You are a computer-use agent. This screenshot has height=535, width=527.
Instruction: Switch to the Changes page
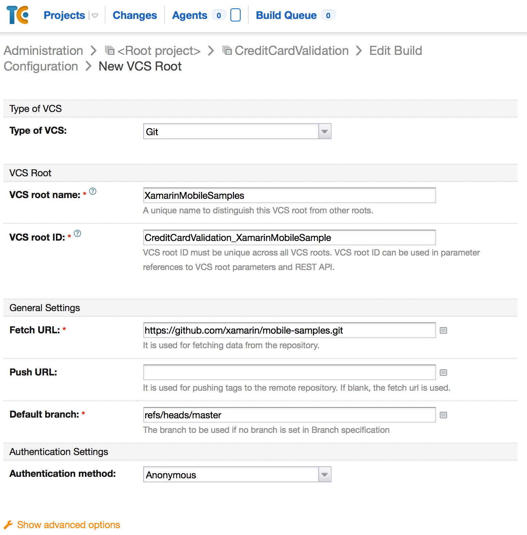click(134, 15)
